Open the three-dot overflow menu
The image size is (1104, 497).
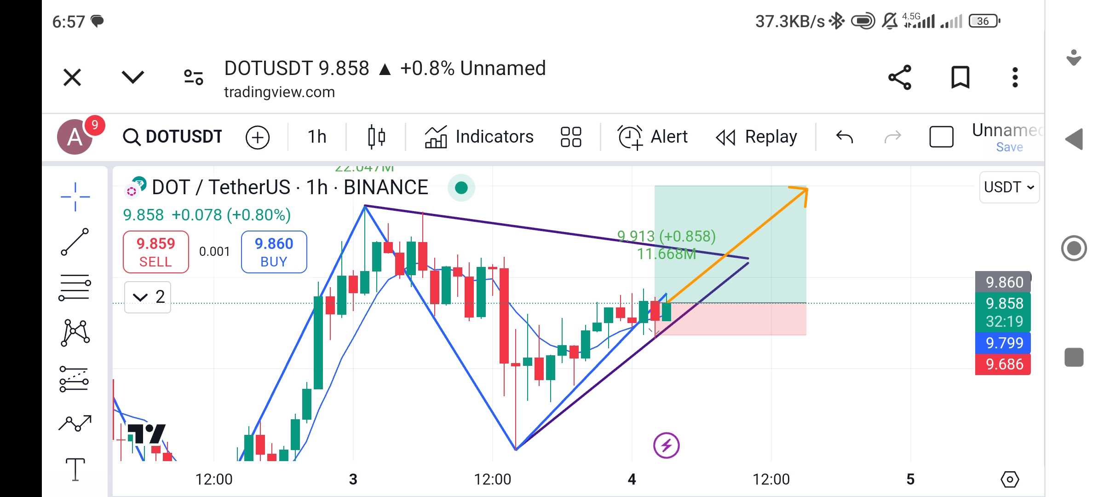pyautogui.click(x=1015, y=77)
